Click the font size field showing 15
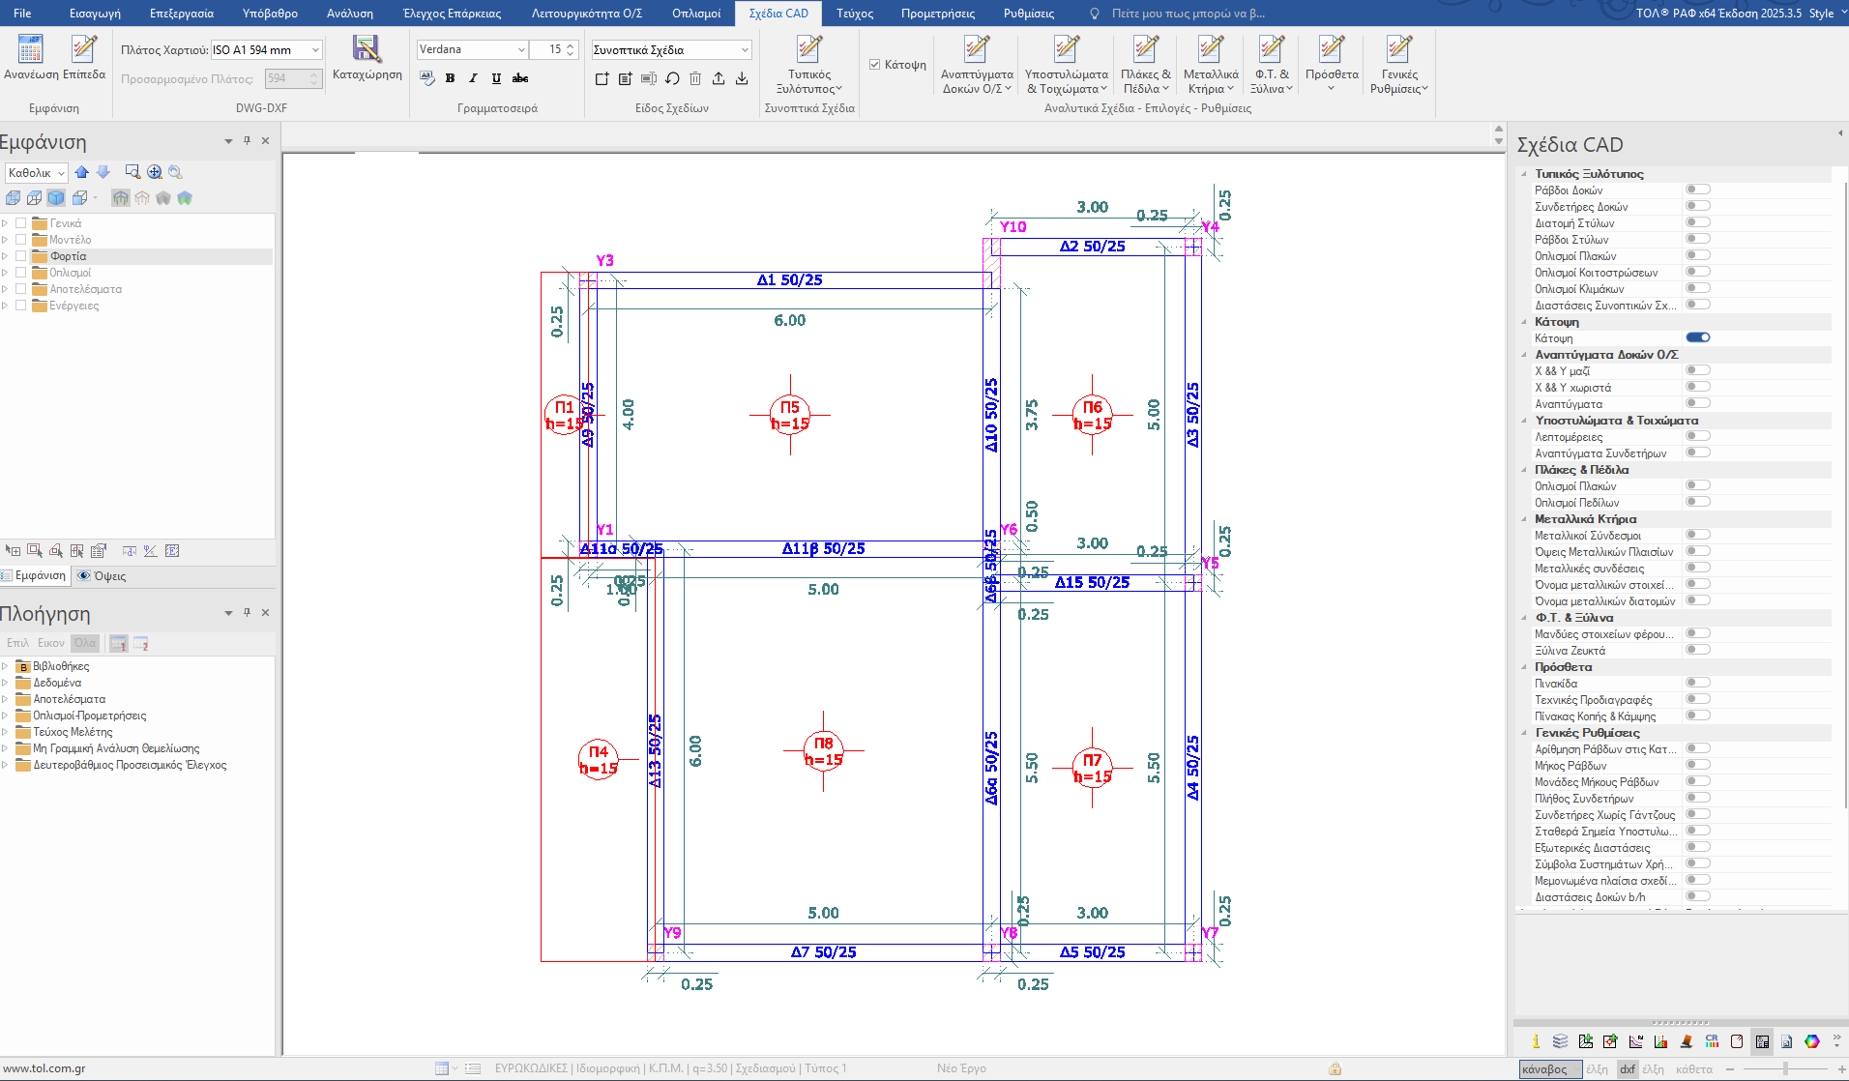Viewport: 1849px width, 1081px height. coord(555,49)
